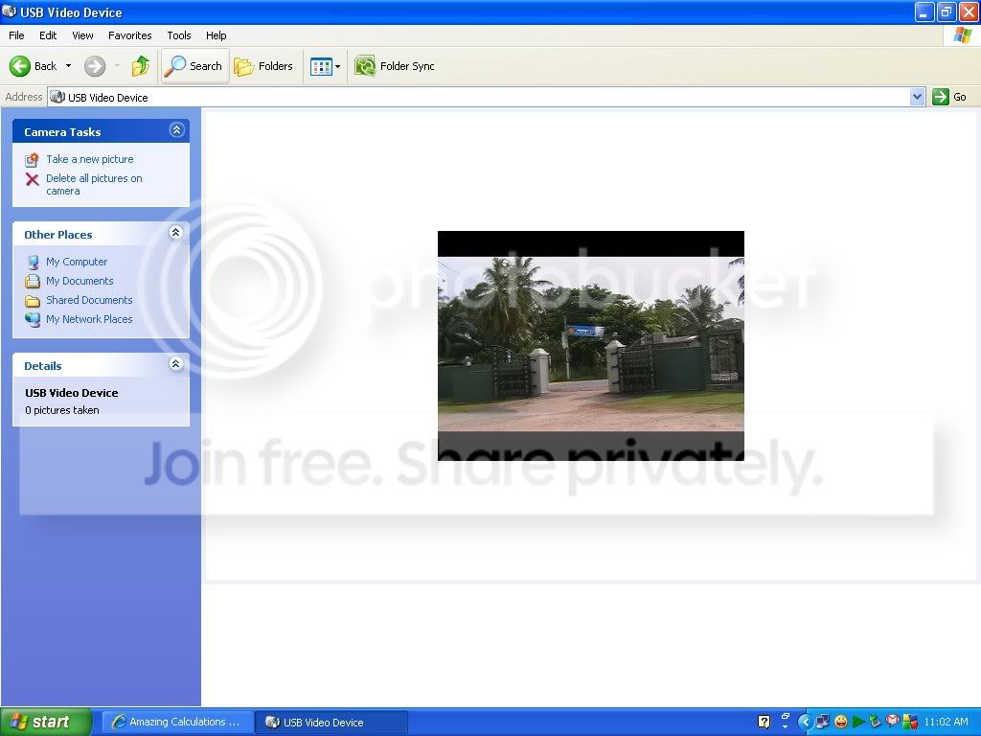Screen dimensions: 981x736
Task: Click Safely Remove Hardware tray icon
Action: (x=876, y=722)
